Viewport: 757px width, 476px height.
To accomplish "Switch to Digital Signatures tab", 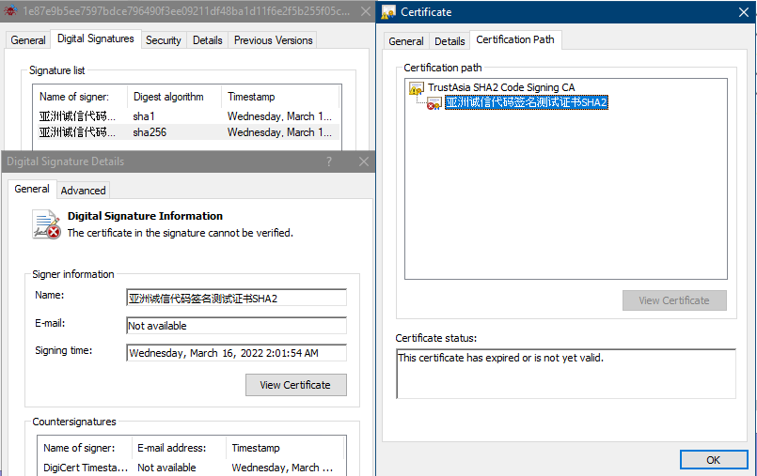I will [96, 38].
